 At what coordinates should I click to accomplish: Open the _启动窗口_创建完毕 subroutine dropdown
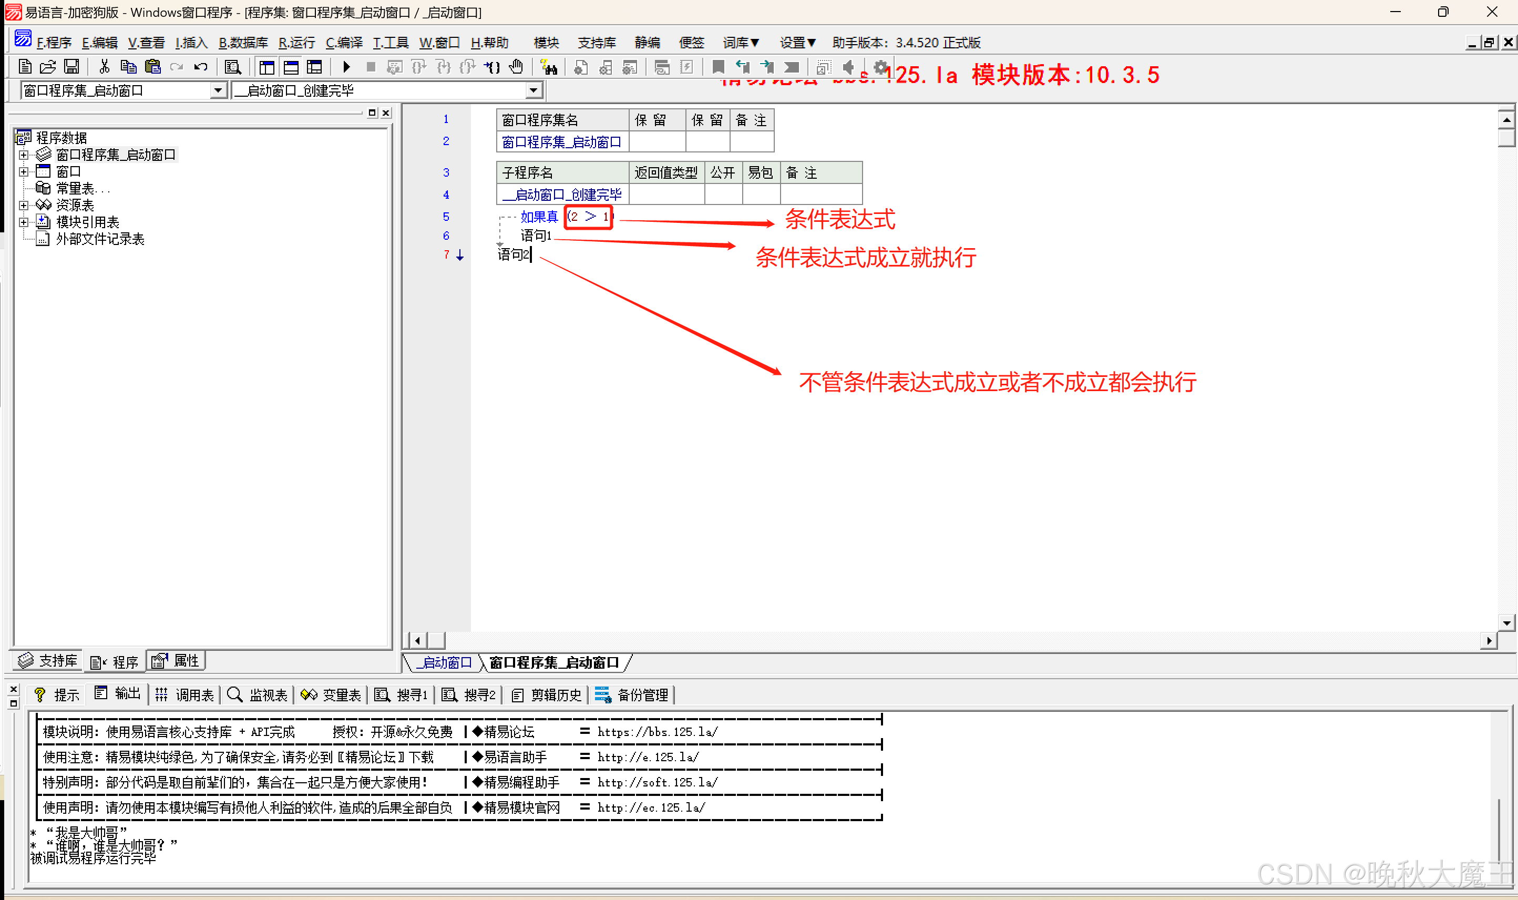pyautogui.click(x=533, y=90)
